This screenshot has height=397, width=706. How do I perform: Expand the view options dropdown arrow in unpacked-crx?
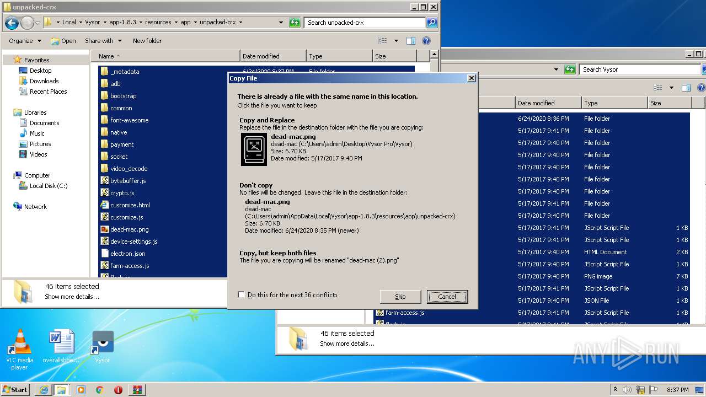pyautogui.click(x=396, y=41)
